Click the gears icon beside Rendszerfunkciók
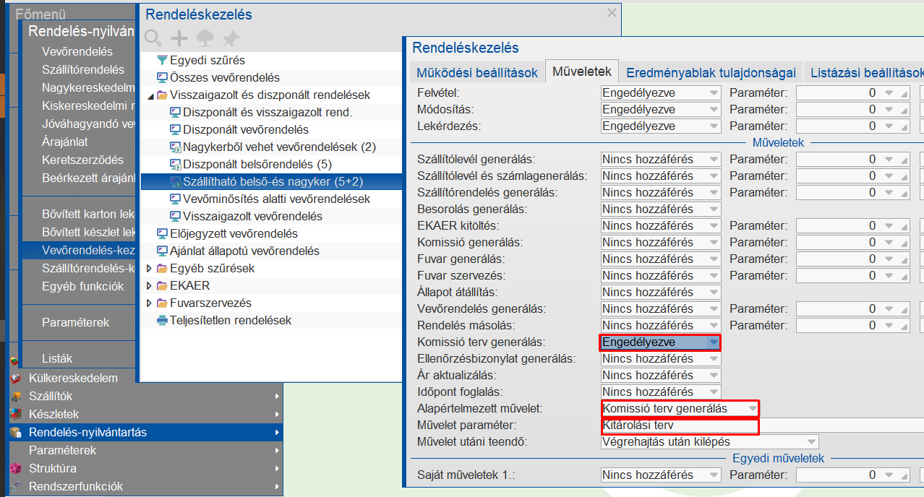924x497 pixels. [15, 486]
